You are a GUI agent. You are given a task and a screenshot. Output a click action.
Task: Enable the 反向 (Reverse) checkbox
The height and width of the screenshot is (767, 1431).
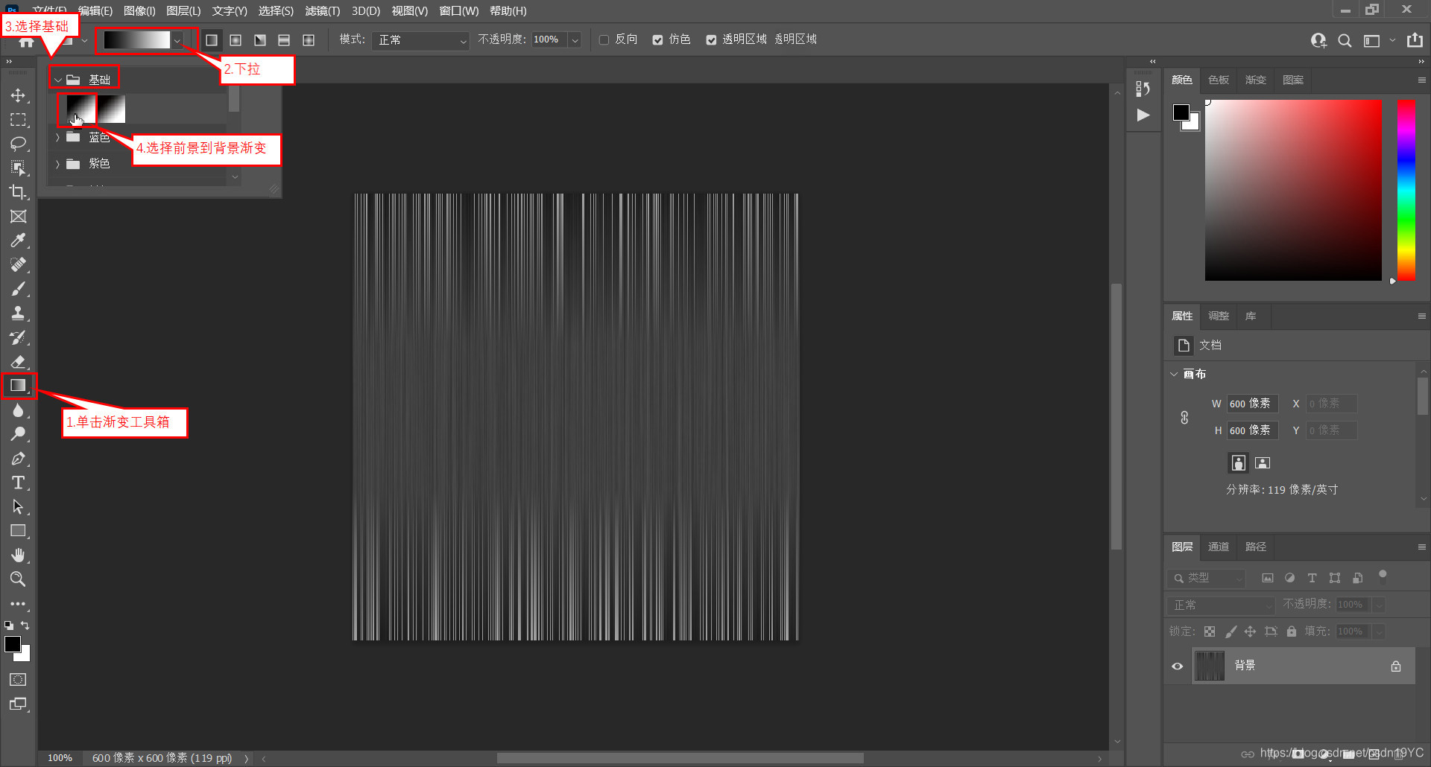coord(604,40)
